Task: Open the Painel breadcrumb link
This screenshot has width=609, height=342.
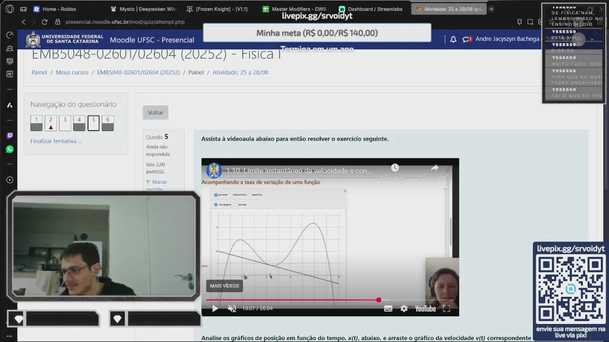Action: [x=39, y=72]
